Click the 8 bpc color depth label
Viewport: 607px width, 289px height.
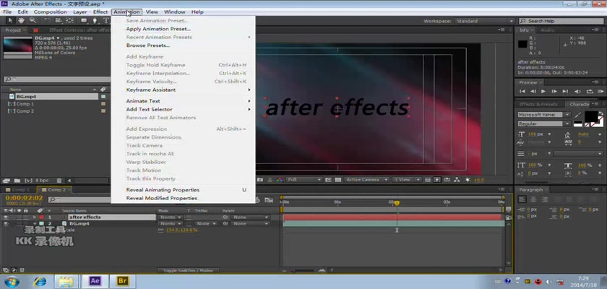[42, 181]
